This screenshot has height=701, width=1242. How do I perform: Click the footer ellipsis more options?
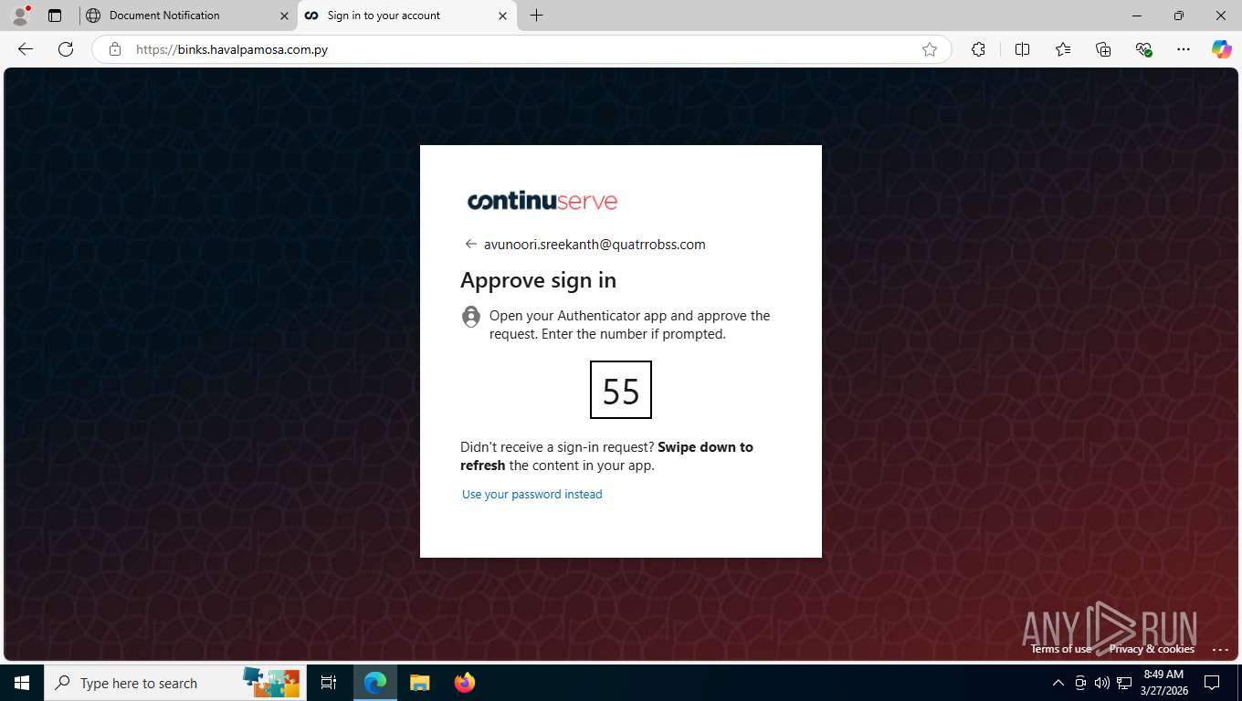point(1220,649)
